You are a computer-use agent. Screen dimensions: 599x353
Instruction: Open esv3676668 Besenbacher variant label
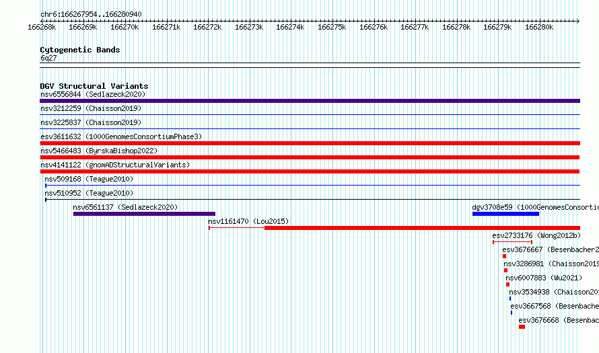click(559, 320)
